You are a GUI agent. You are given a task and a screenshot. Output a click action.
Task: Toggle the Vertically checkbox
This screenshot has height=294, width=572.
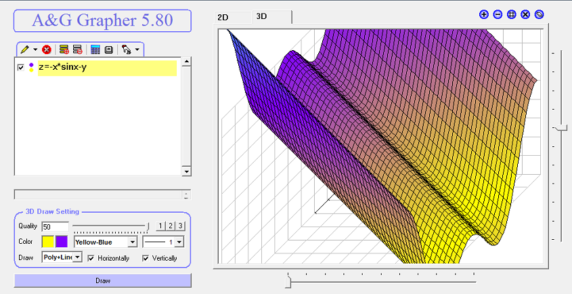tap(146, 258)
